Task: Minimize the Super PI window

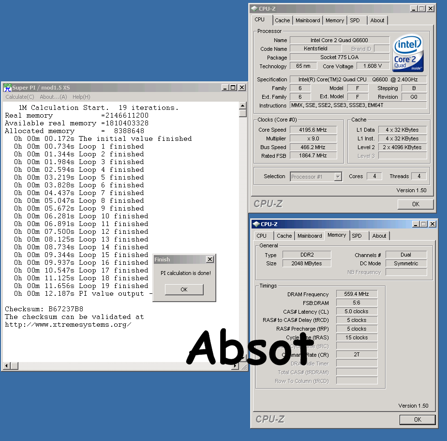Action: [225, 88]
